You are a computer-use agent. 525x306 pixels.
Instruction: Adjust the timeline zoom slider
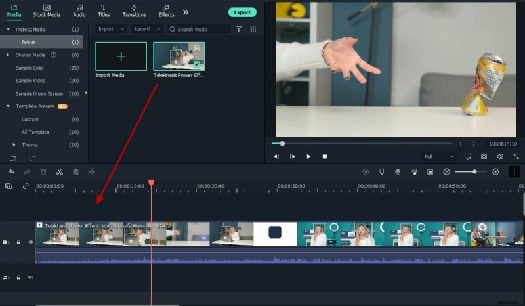[x=471, y=172]
